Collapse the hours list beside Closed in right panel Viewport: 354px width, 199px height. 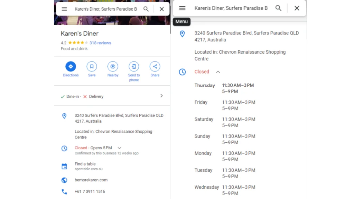click(218, 72)
